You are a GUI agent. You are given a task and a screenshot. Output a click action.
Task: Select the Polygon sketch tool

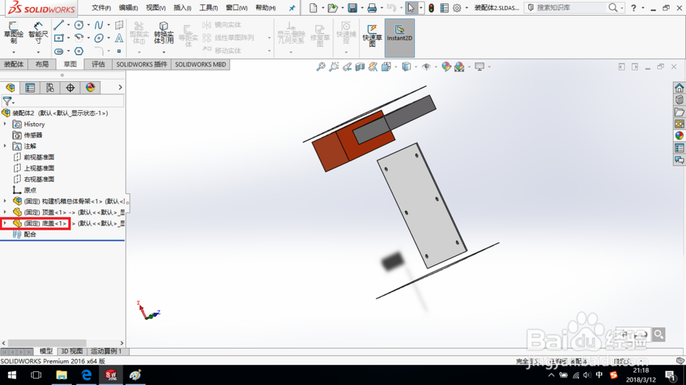pos(79,51)
